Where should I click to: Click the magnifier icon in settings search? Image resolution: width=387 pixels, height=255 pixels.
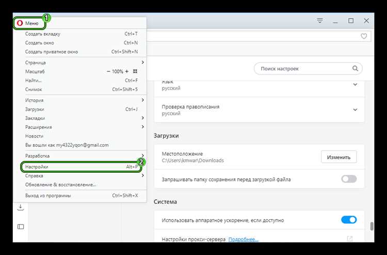point(355,68)
